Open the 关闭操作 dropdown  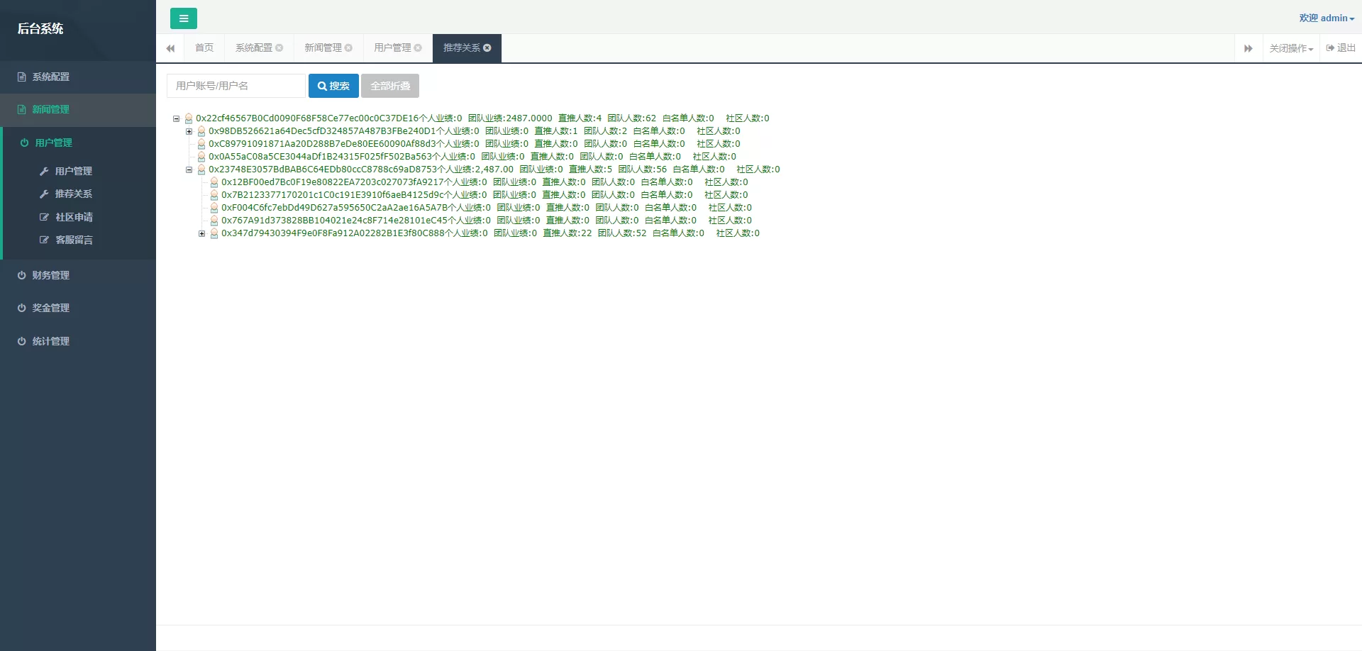(1290, 48)
